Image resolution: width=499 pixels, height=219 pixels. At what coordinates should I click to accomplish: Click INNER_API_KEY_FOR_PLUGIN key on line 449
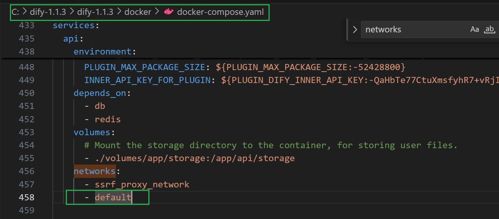[x=148, y=80]
